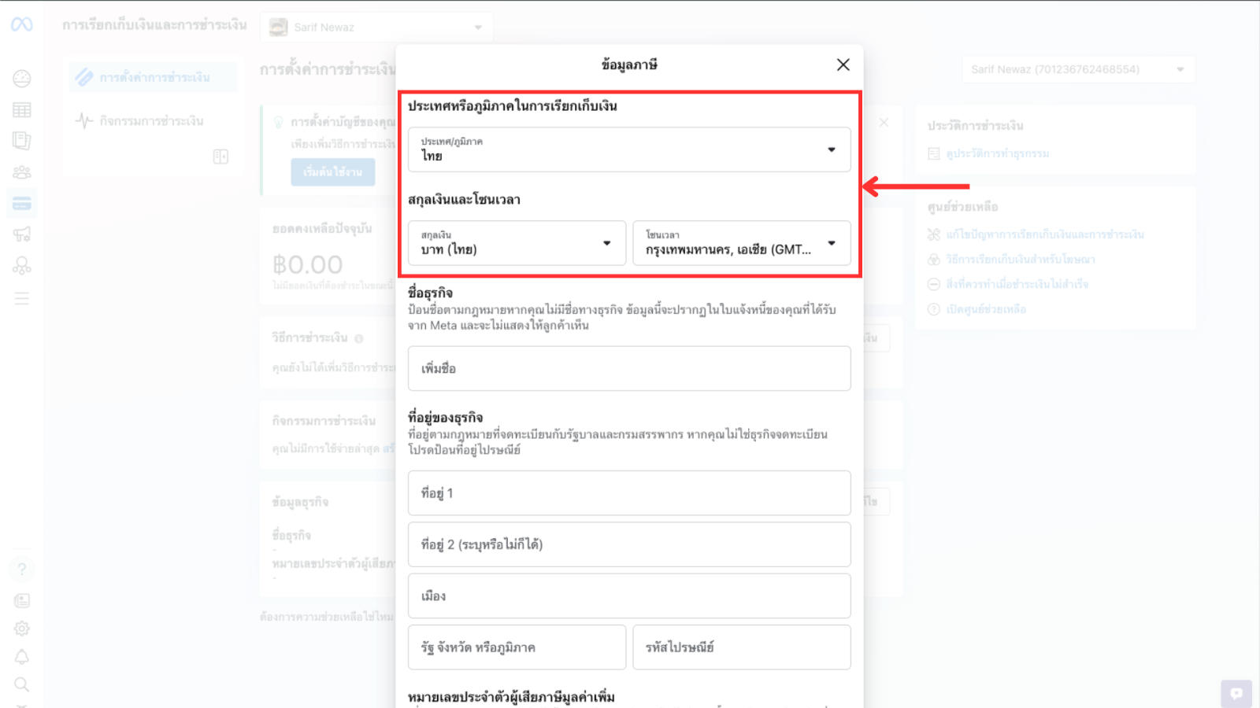Click the business name field เพิ่มชื่อ
Image resolution: width=1260 pixels, height=708 pixels.
[x=628, y=368]
